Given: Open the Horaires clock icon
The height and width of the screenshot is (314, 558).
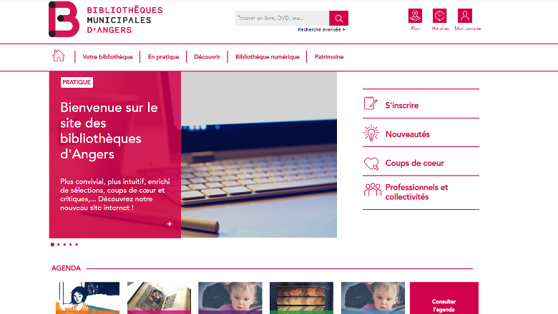Looking at the screenshot, I should 439,16.
